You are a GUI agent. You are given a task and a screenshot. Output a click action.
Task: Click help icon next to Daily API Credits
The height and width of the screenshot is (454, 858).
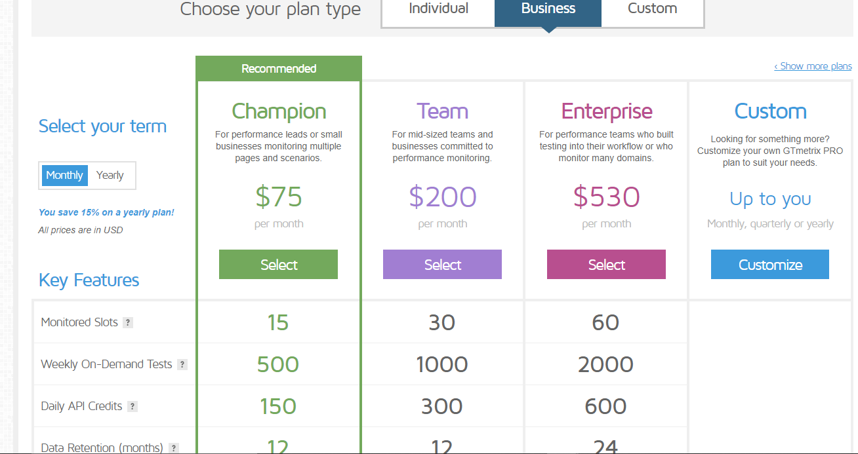click(x=133, y=406)
